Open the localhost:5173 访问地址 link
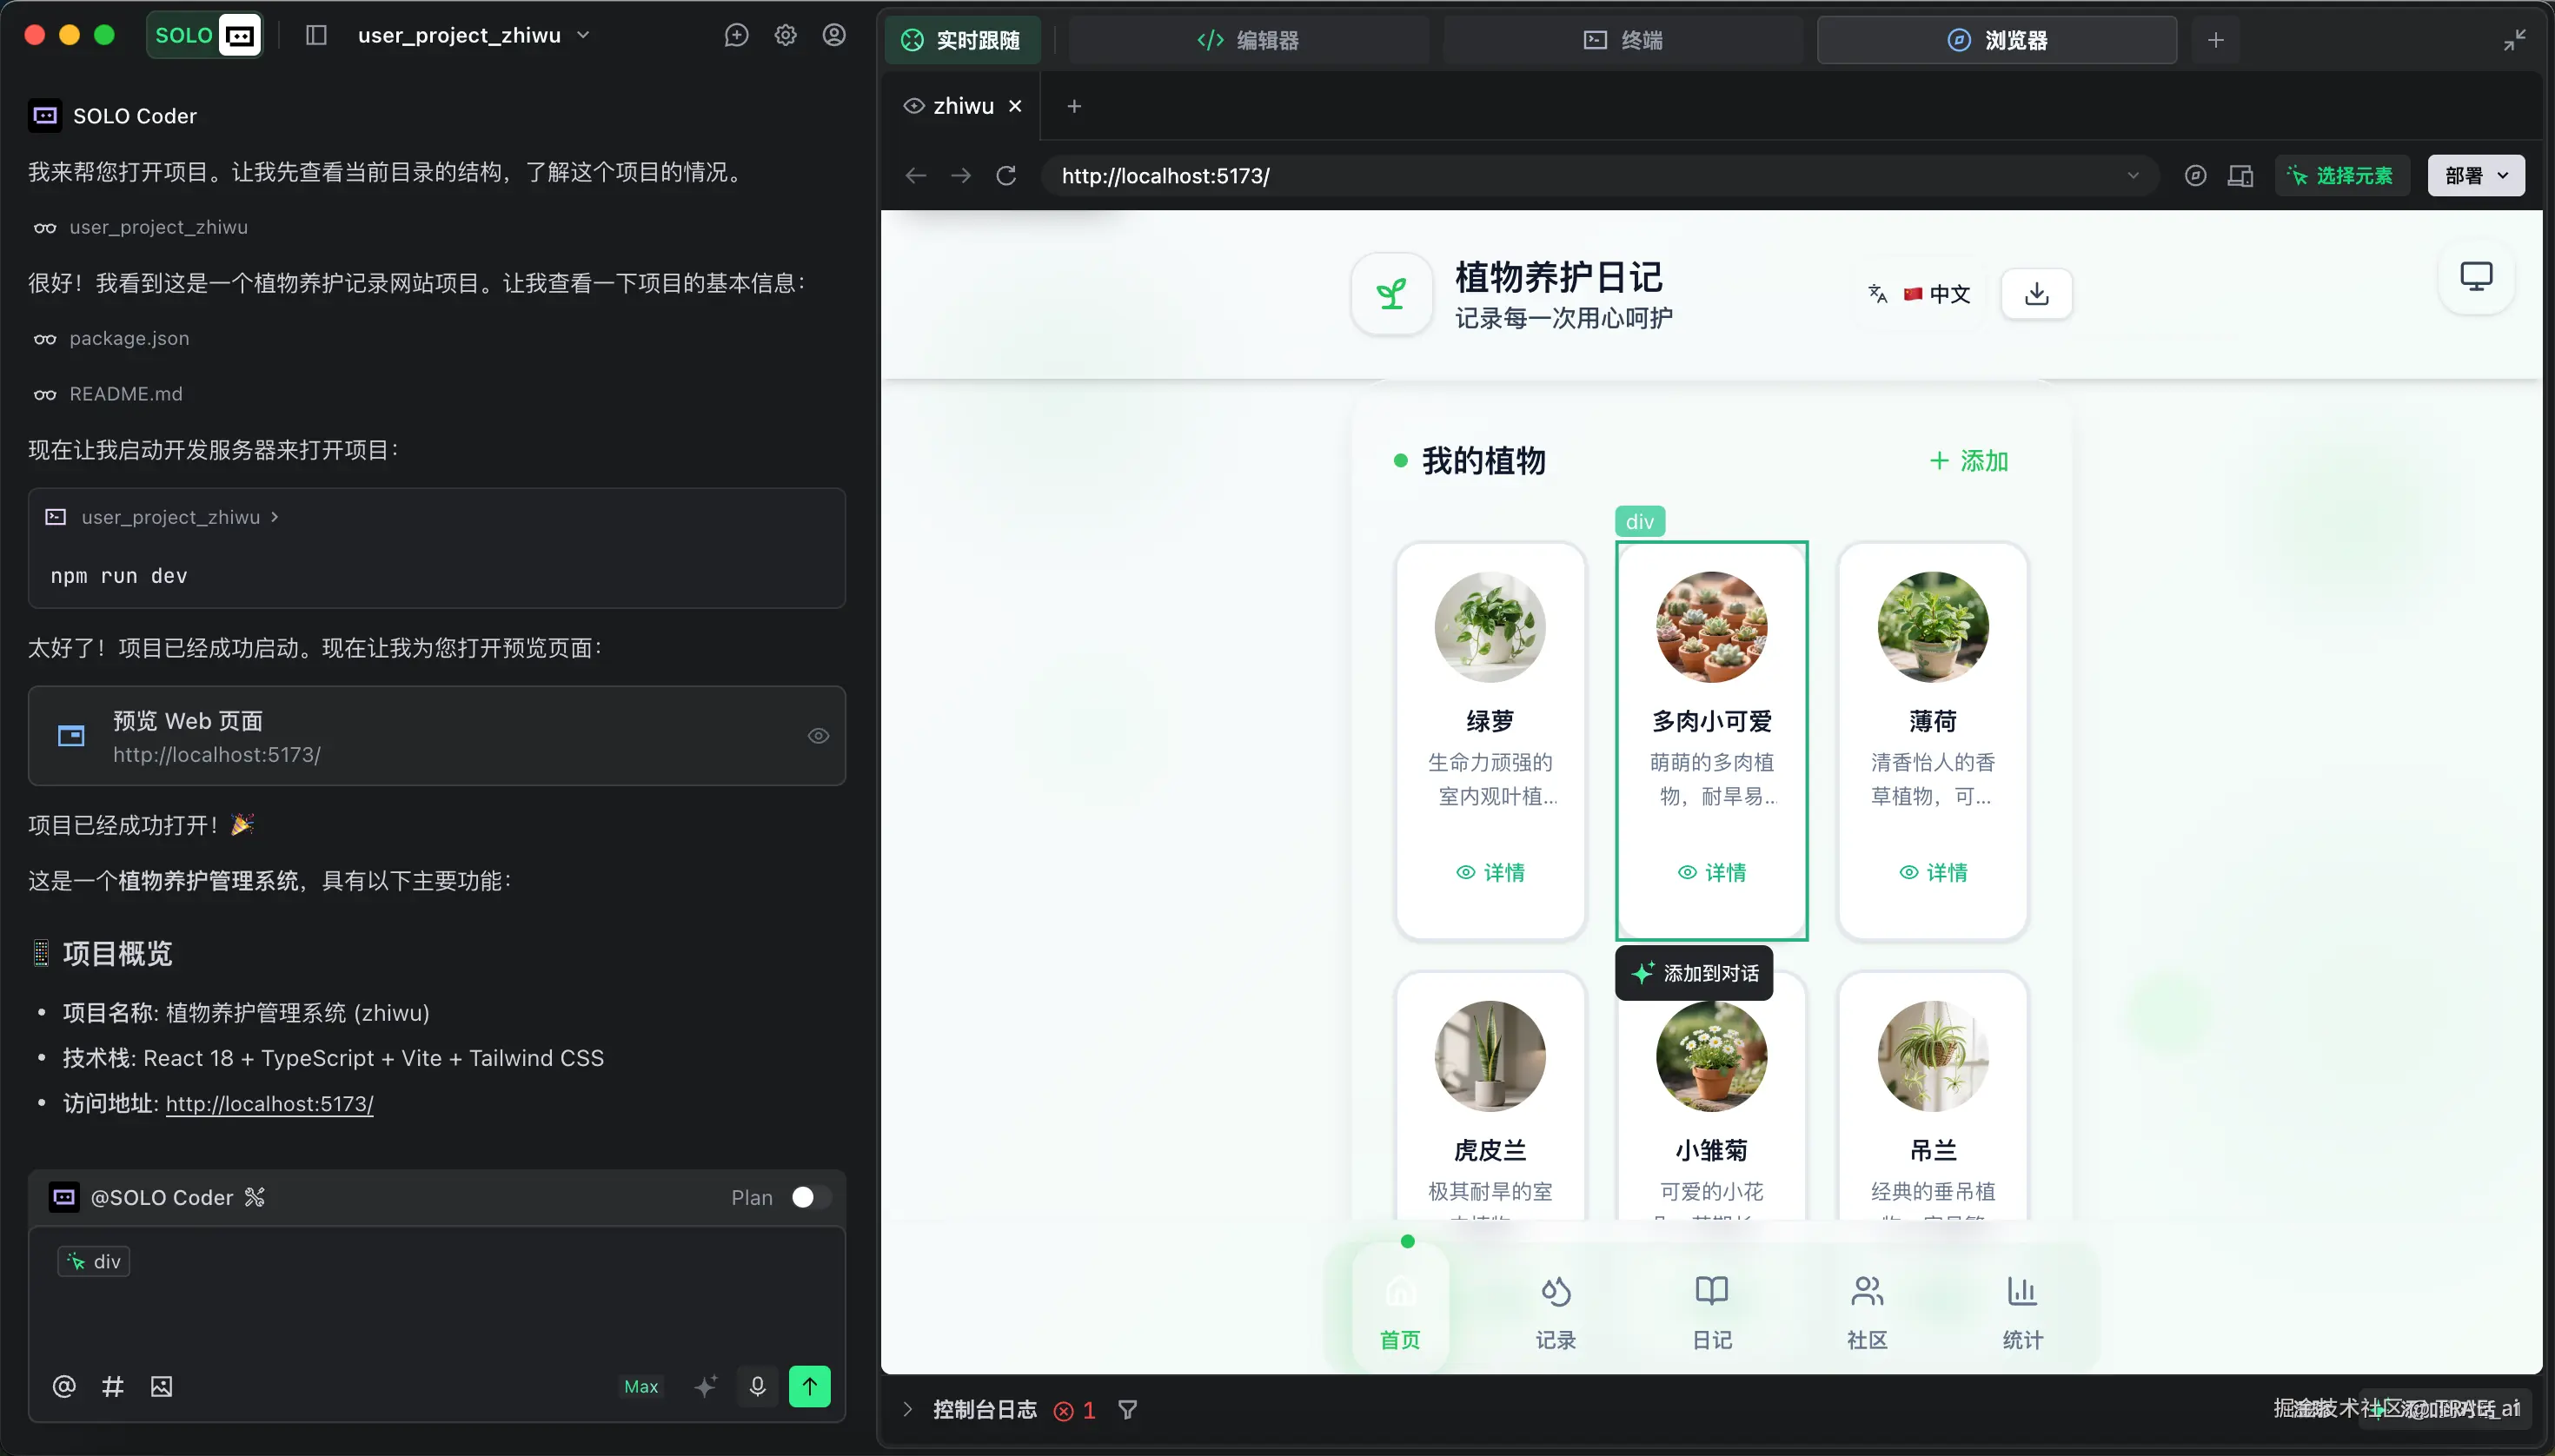The width and height of the screenshot is (2555, 1456). pyautogui.click(x=269, y=1104)
